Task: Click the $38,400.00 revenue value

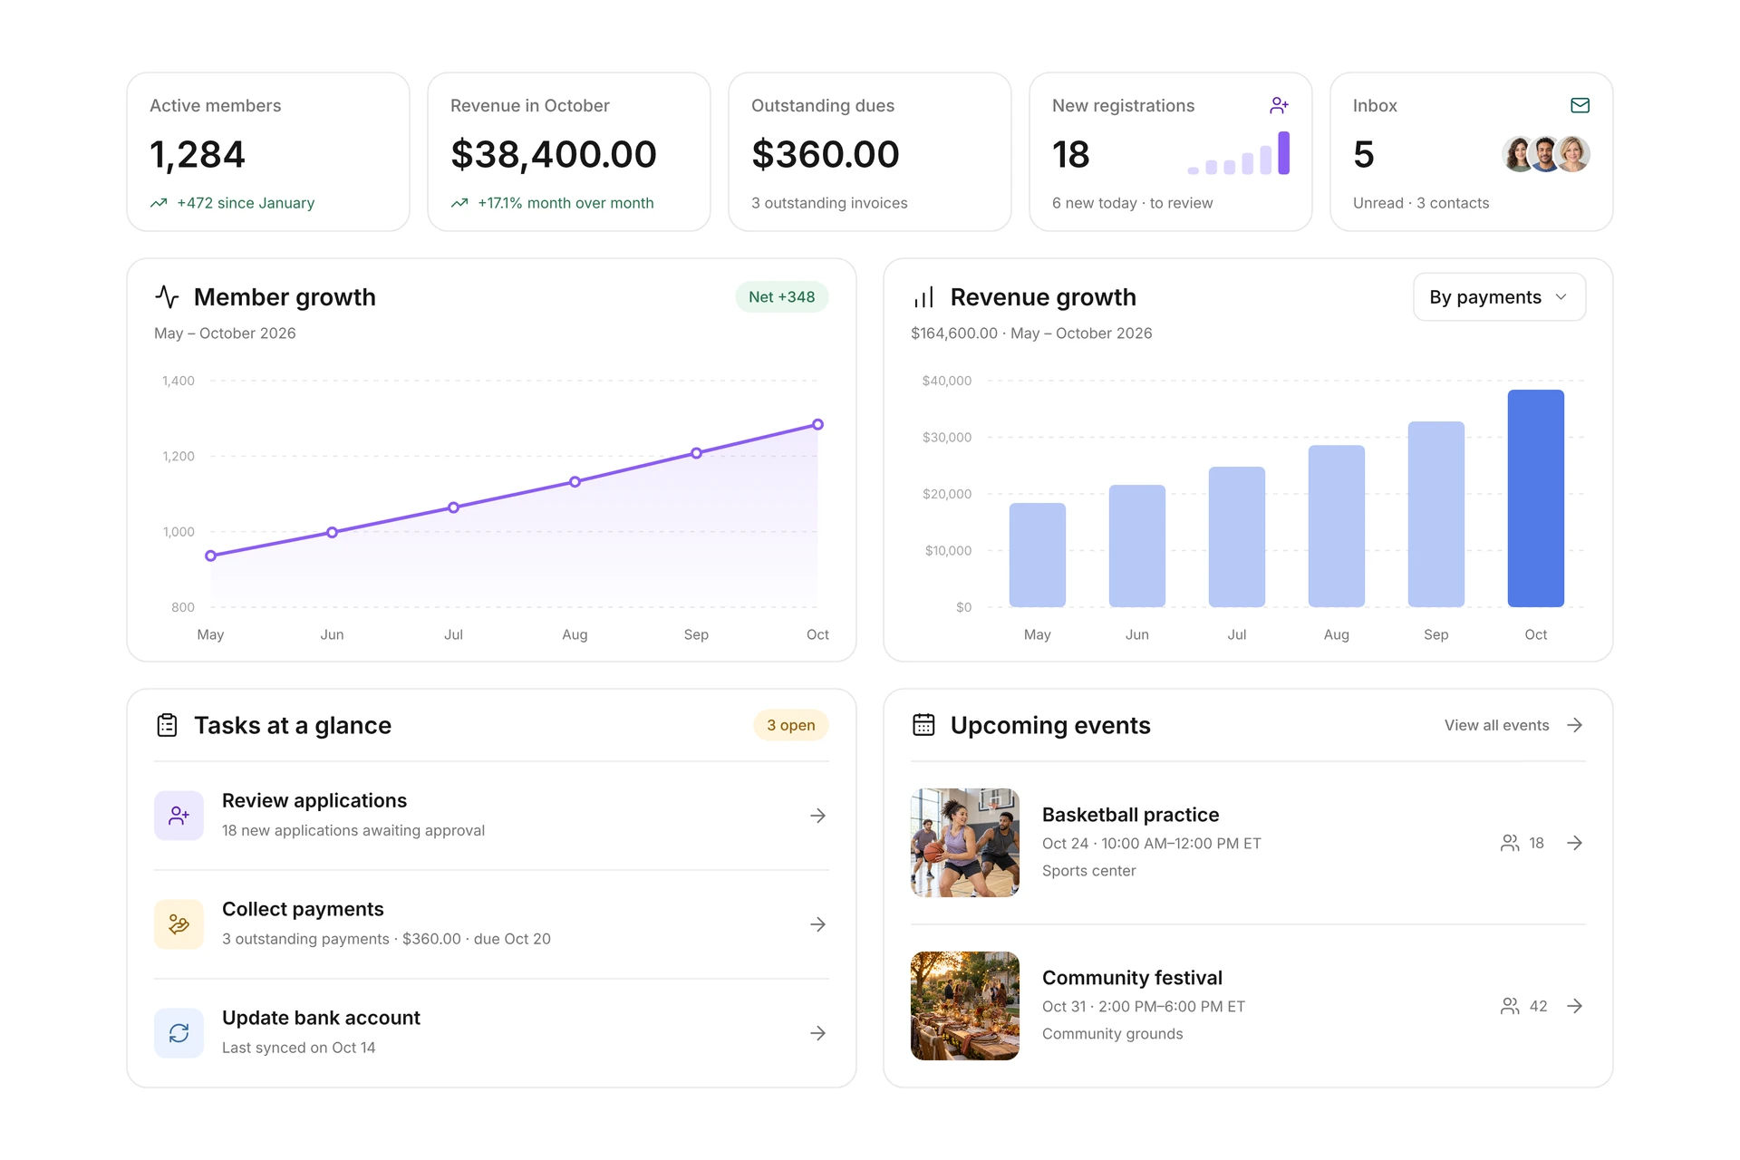Action: pos(553,154)
